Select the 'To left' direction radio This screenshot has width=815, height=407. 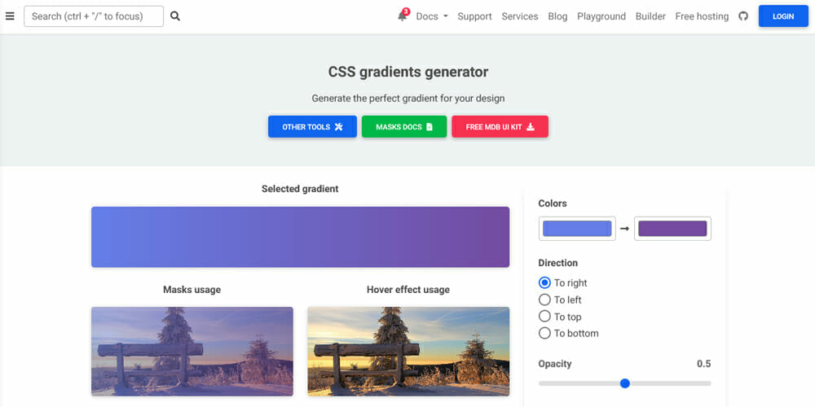[x=545, y=300]
